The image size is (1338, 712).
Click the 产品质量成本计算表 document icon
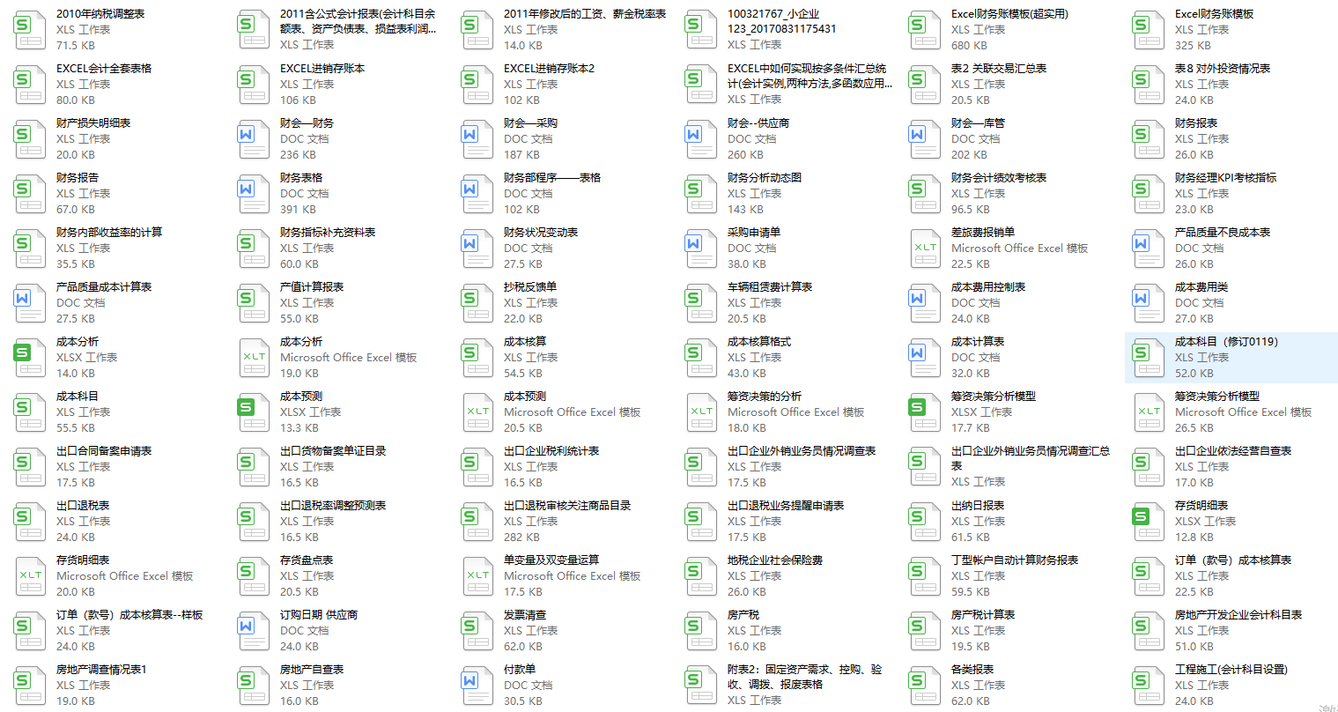(x=30, y=303)
